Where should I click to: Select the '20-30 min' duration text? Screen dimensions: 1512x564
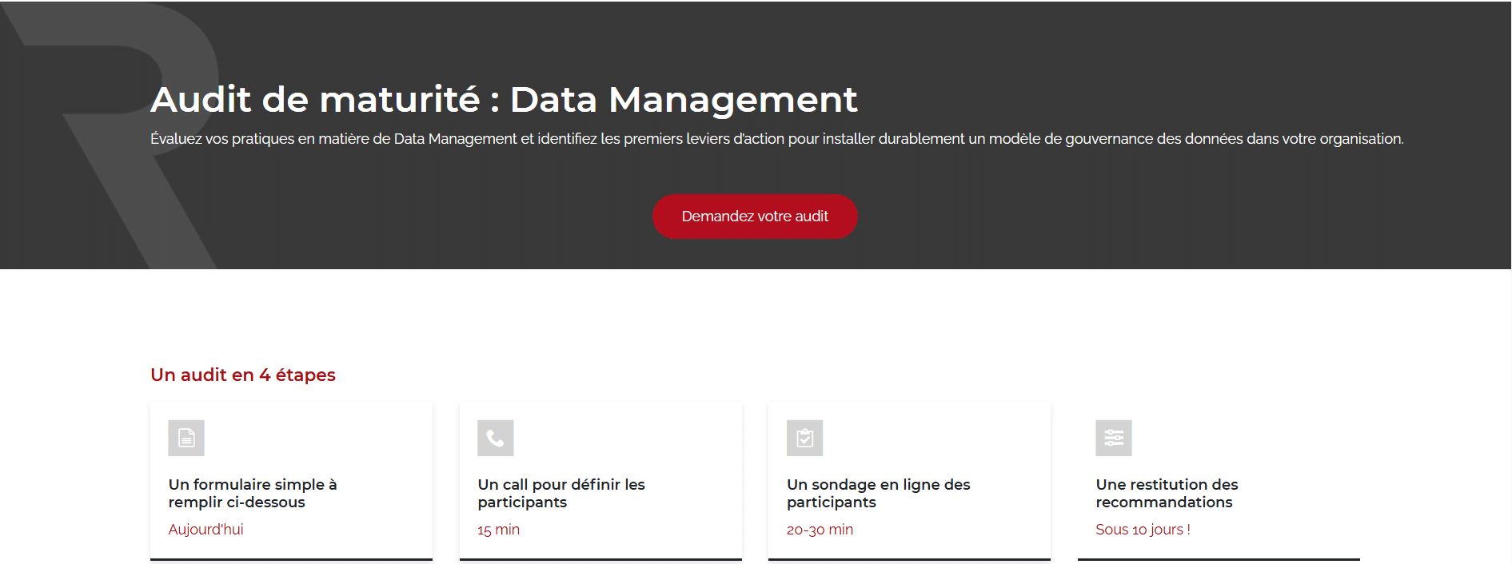point(820,530)
